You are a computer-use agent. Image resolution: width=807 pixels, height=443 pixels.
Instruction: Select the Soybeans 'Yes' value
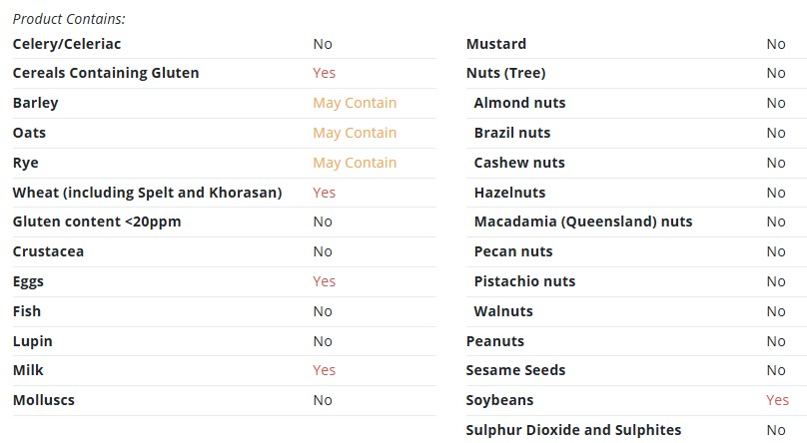pos(777,400)
